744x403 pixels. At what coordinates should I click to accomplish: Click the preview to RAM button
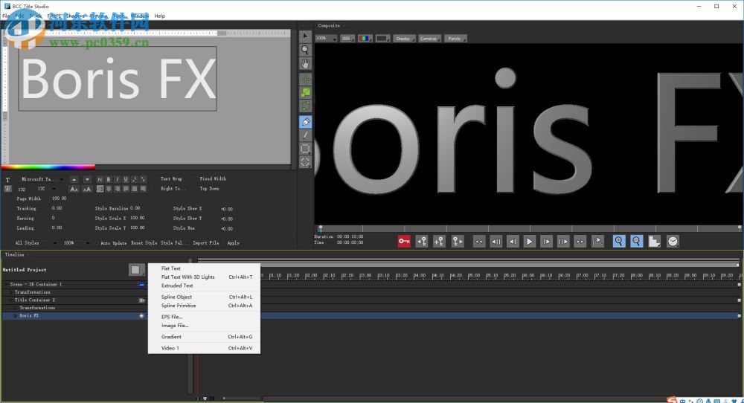tap(597, 242)
